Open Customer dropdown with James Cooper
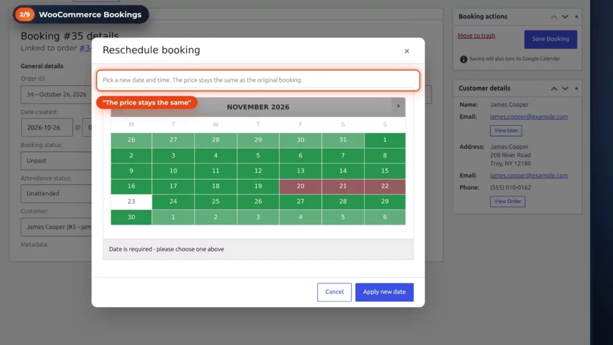613x345 pixels. (x=56, y=227)
